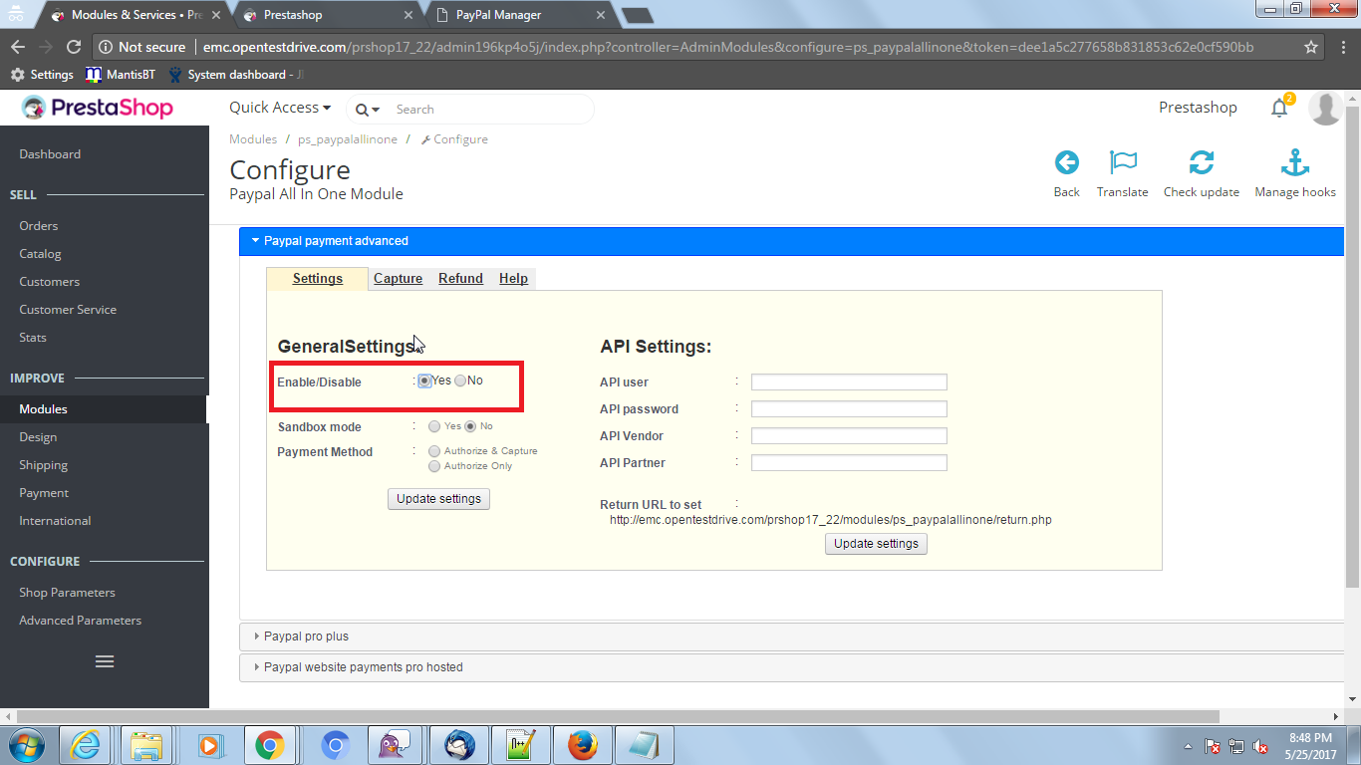Open Orders in the sidebar
1361x765 pixels.
[x=39, y=226]
